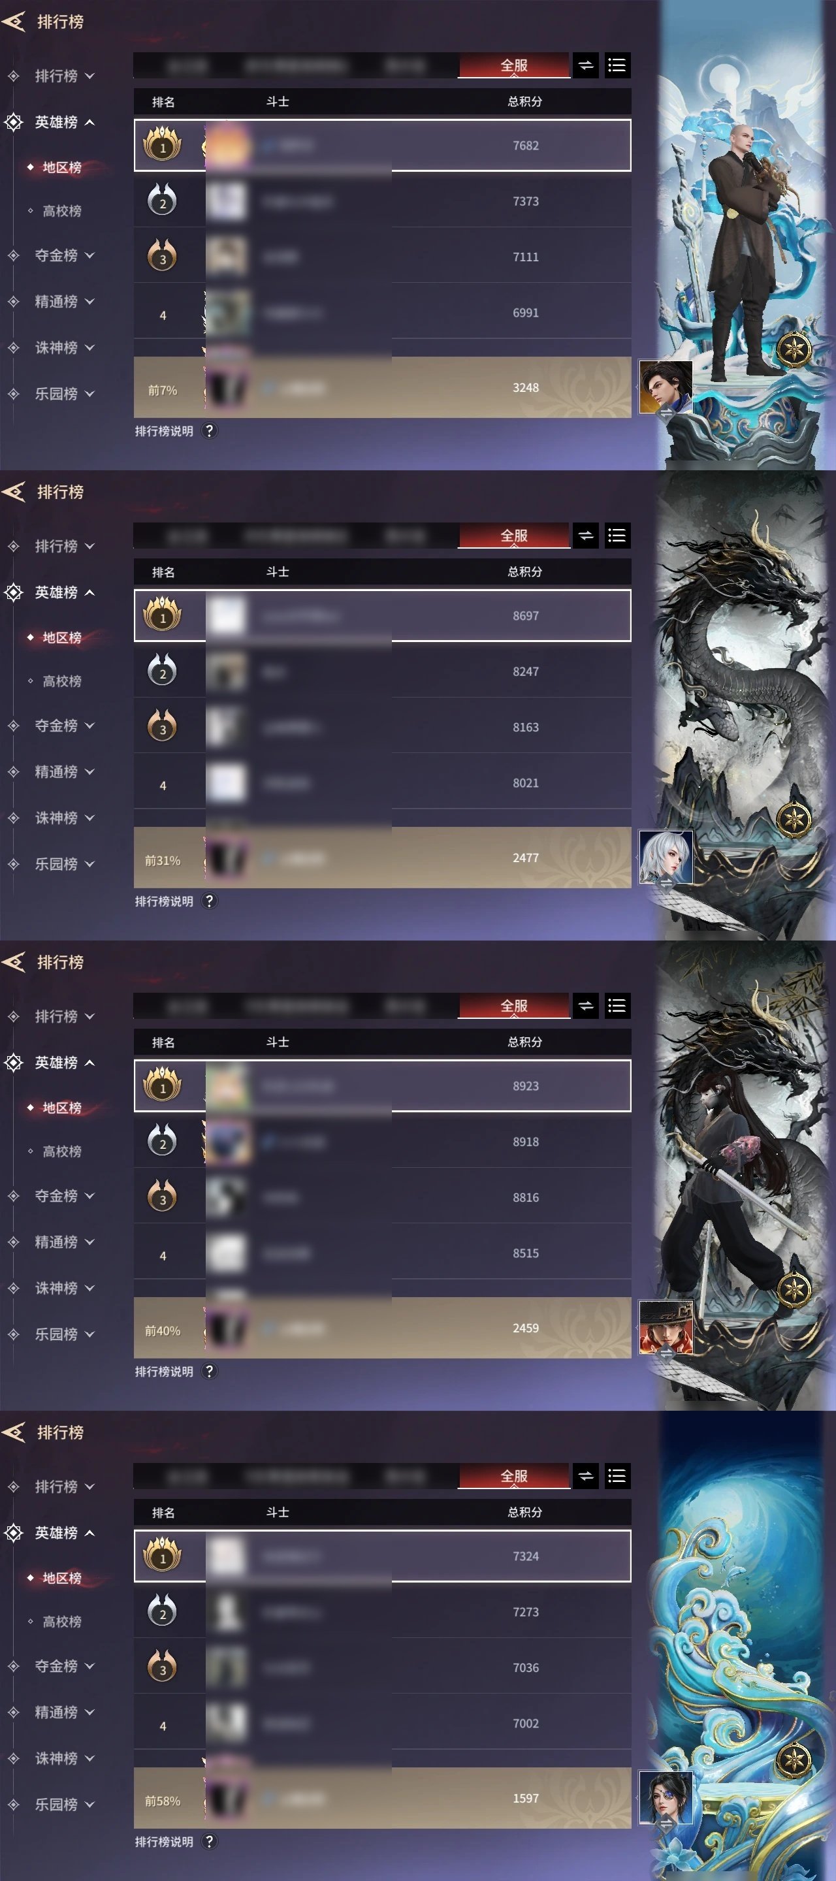
Task: Select the rank 3 row scoring 7111
Action: [x=383, y=257]
